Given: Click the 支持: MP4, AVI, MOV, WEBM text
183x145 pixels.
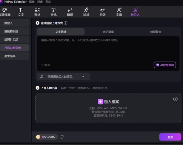Looking at the screenshot, I should 108,108.
